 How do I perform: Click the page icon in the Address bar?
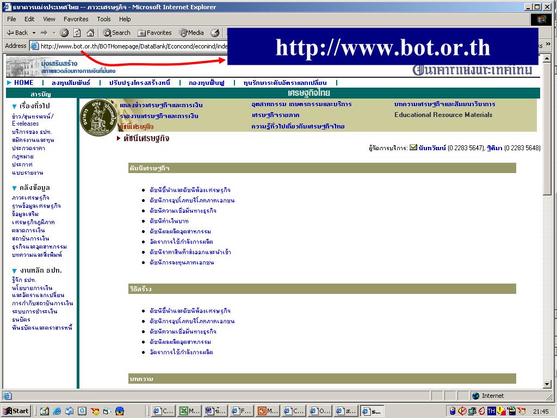point(34,46)
